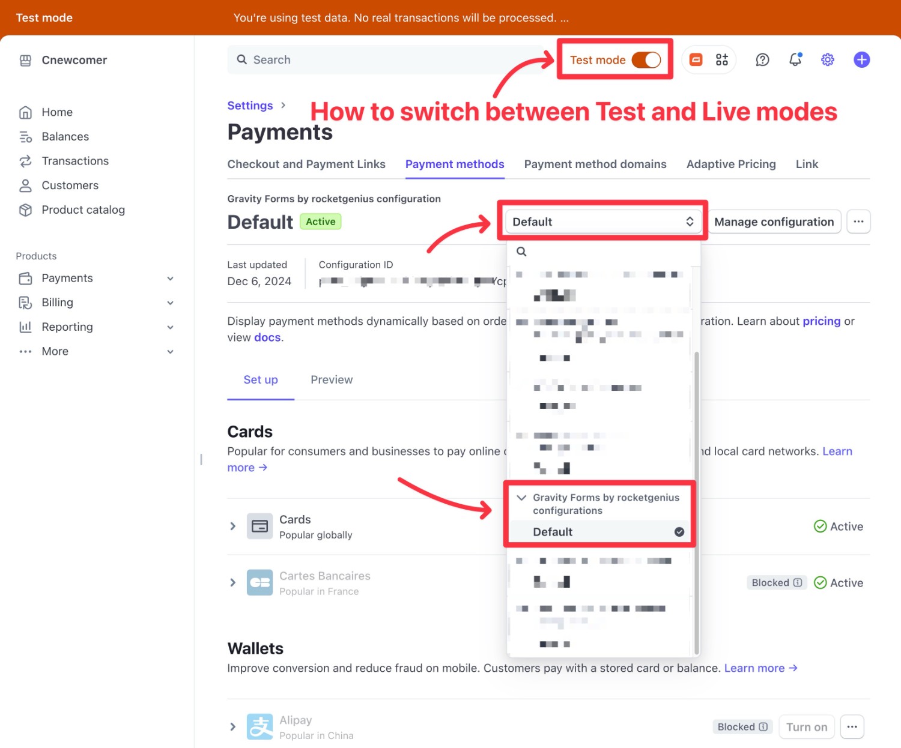
Task: Open Wallets section Learn more link
Action: tap(761, 668)
